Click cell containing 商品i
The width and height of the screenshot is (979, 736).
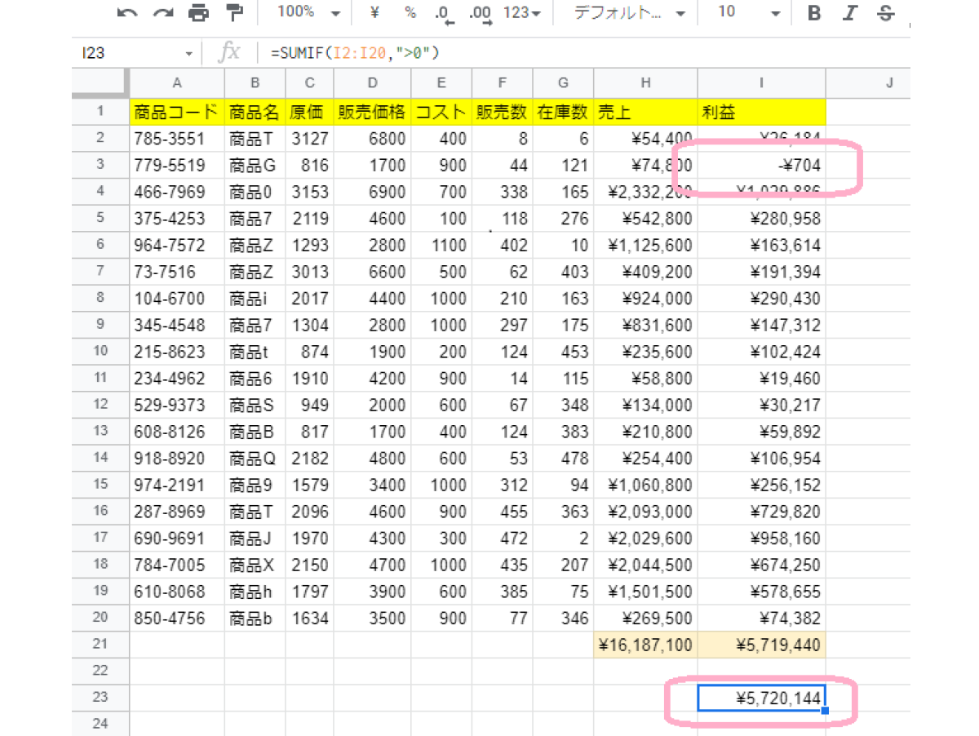pos(255,299)
